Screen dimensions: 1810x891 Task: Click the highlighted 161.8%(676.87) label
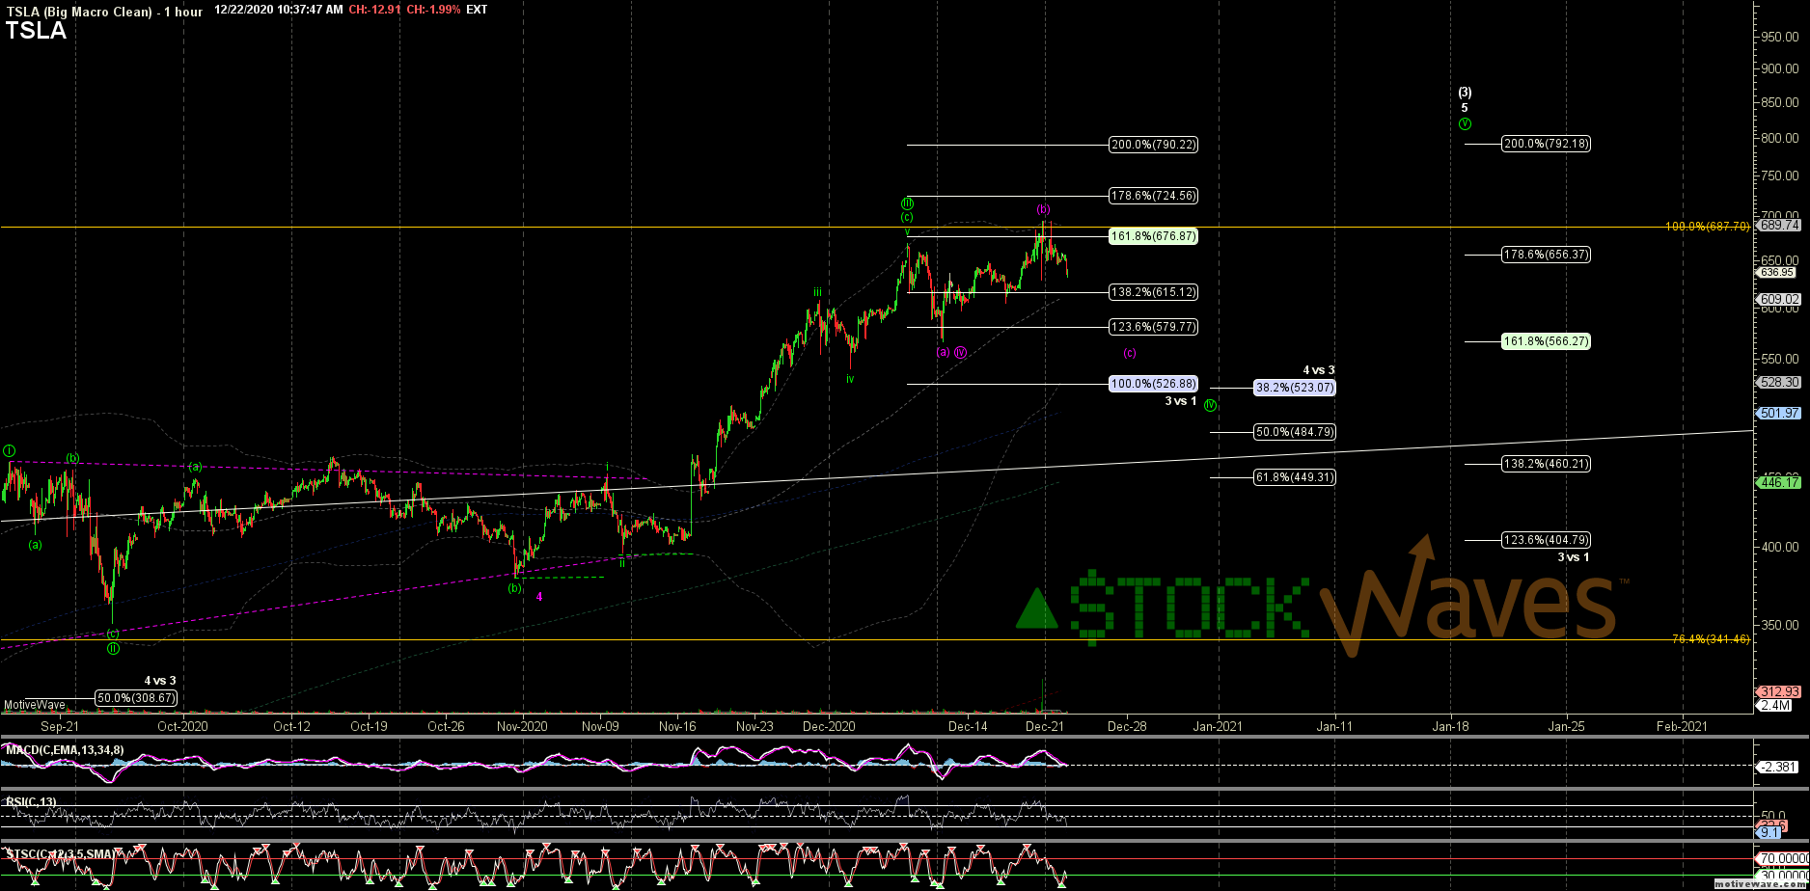[1154, 236]
